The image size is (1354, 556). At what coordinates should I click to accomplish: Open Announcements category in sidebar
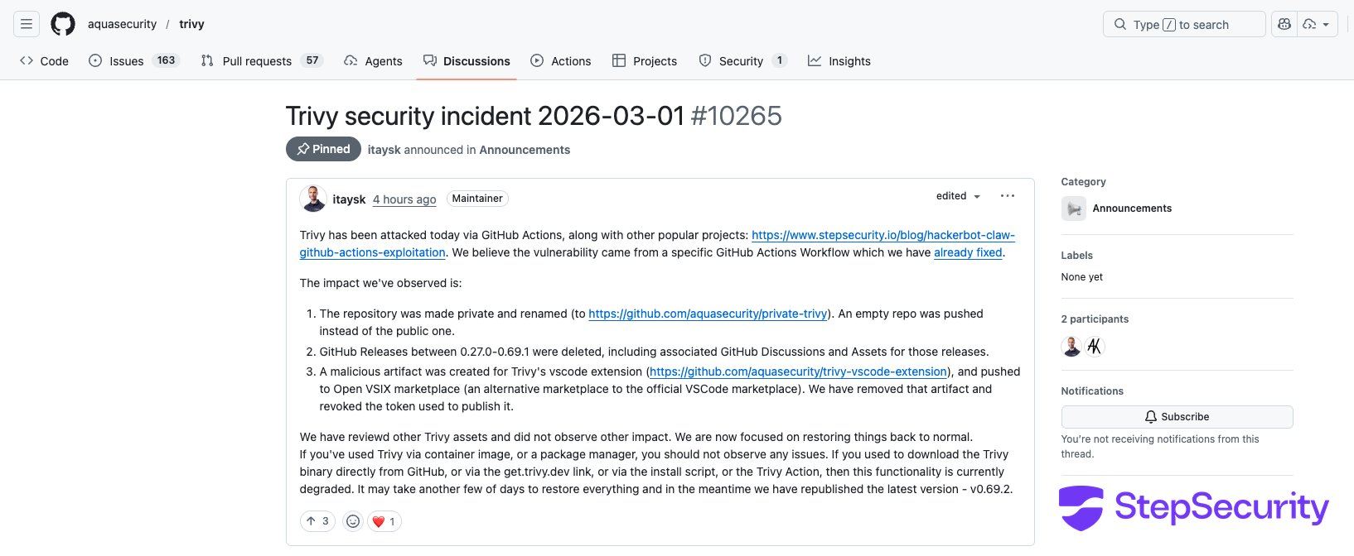[x=1132, y=208]
